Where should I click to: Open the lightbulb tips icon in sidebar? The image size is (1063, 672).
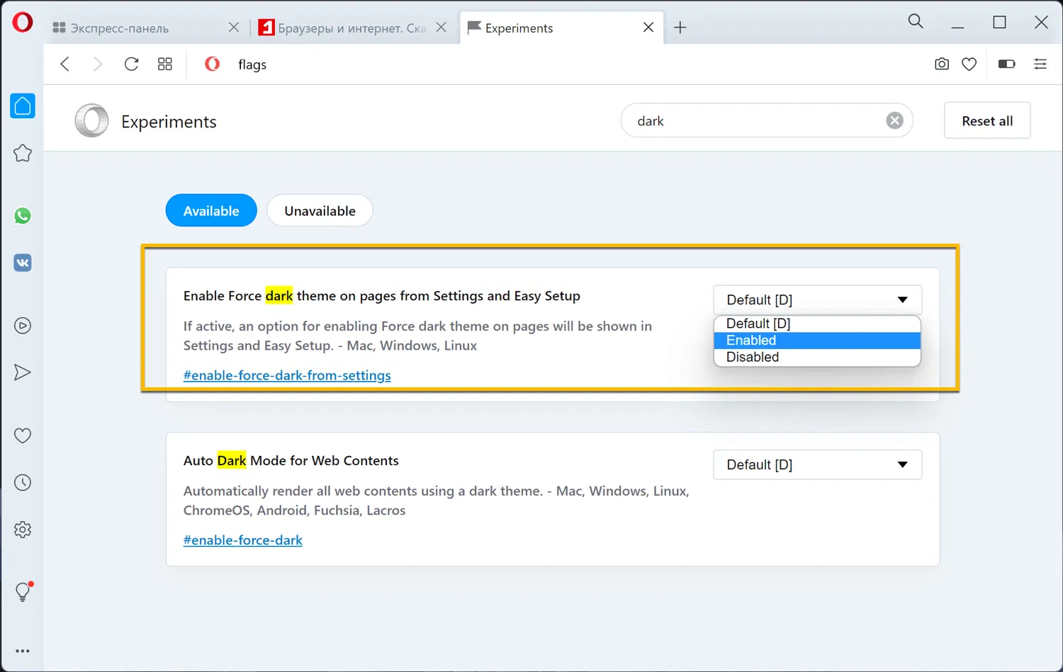click(x=23, y=591)
